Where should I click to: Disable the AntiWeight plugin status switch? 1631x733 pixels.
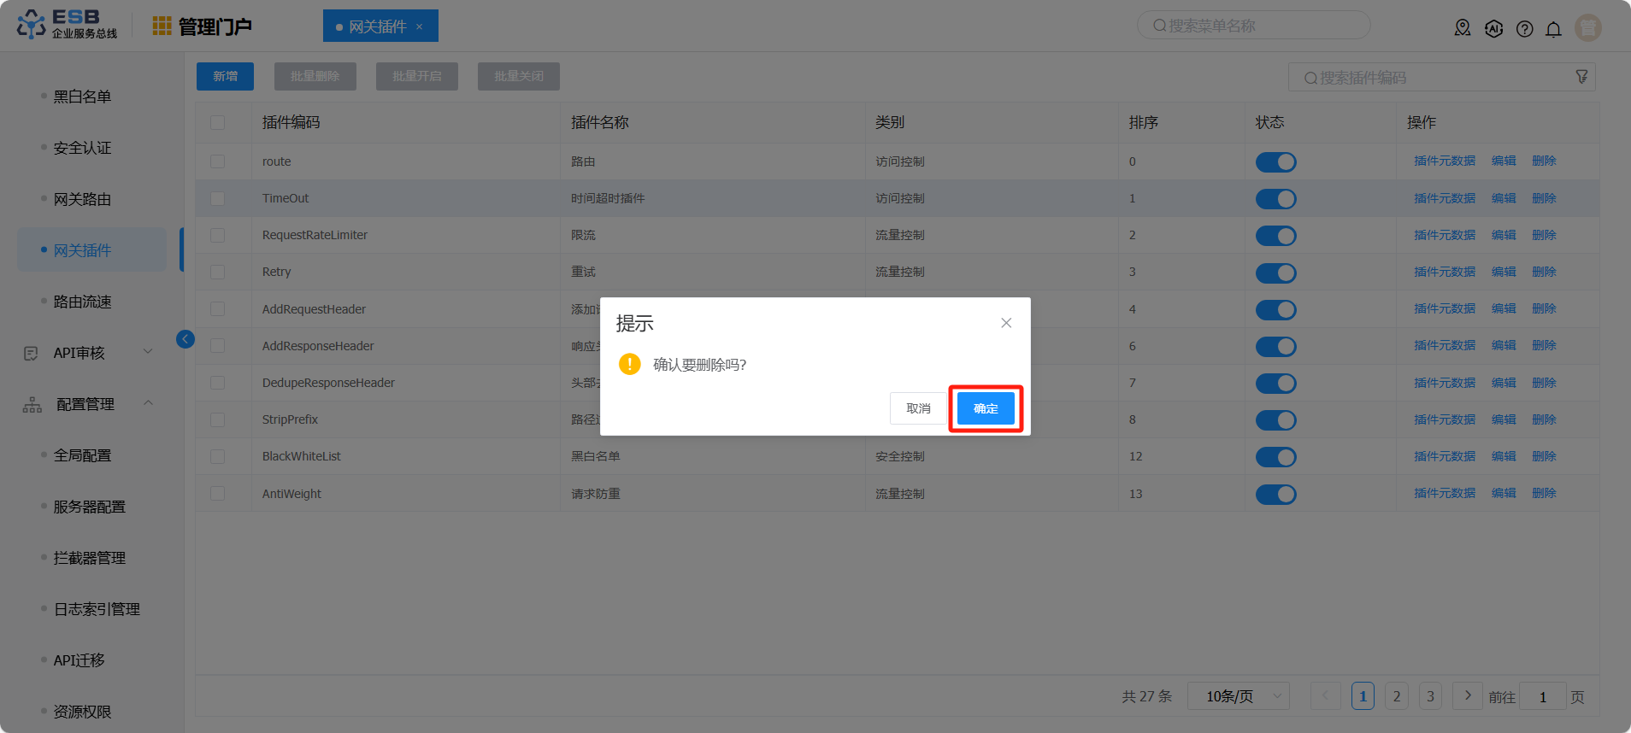click(x=1275, y=495)
